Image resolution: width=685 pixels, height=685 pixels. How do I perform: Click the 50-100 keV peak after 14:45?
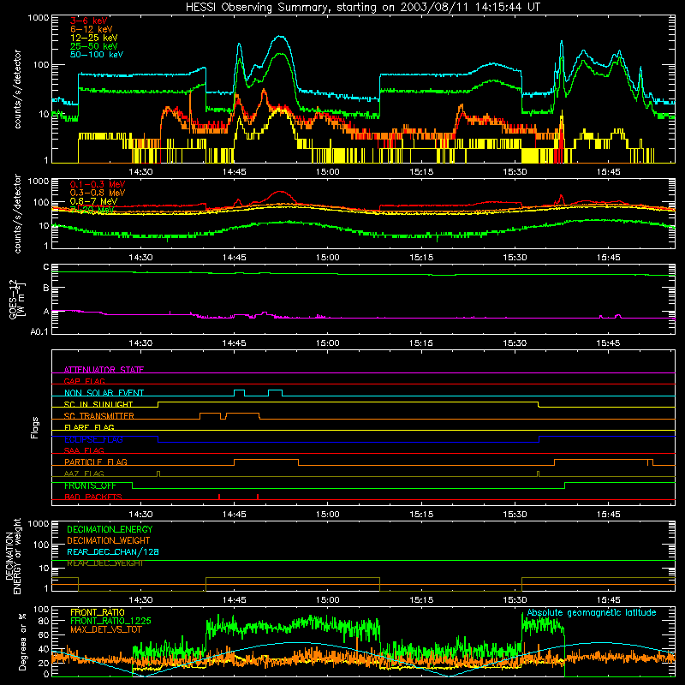coord(239,44)
